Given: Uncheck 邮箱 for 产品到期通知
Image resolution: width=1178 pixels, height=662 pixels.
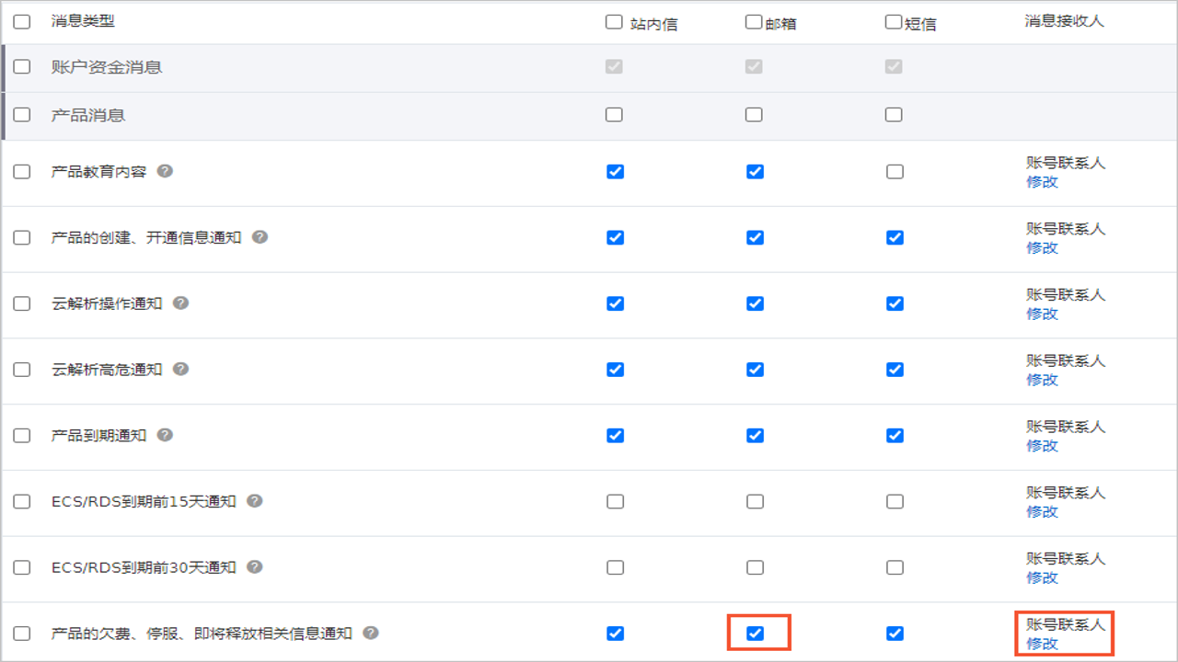Looking at the screenshot, I should click(x=755, y=436).
